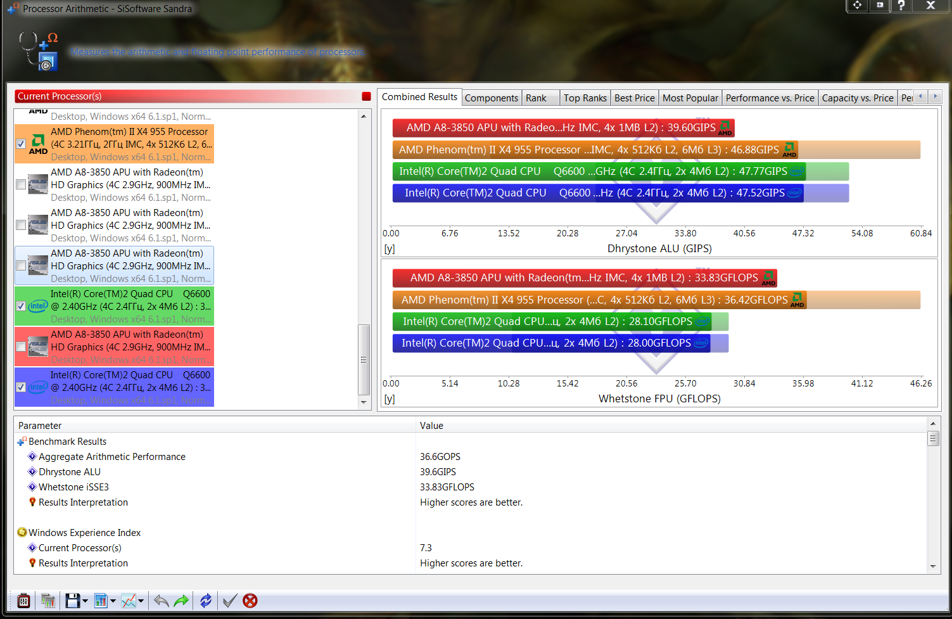Click the copy results chart icon
952x619 pixels.
48,601
